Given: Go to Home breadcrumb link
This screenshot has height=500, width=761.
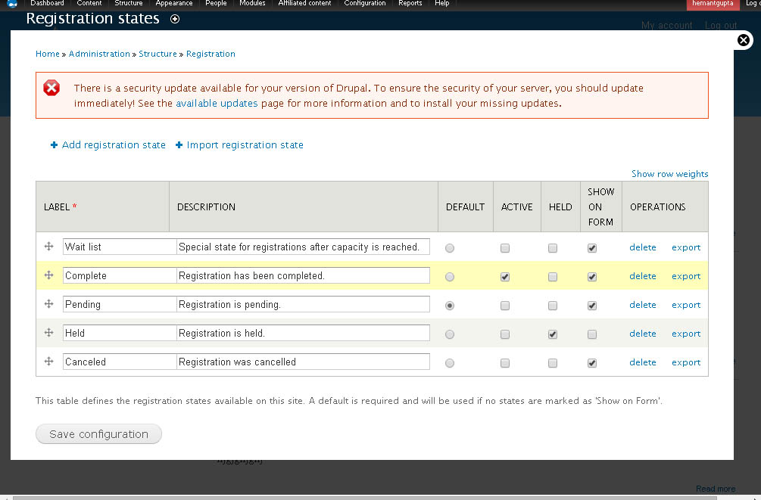Looking at the screenshot, I should [48, 54].
